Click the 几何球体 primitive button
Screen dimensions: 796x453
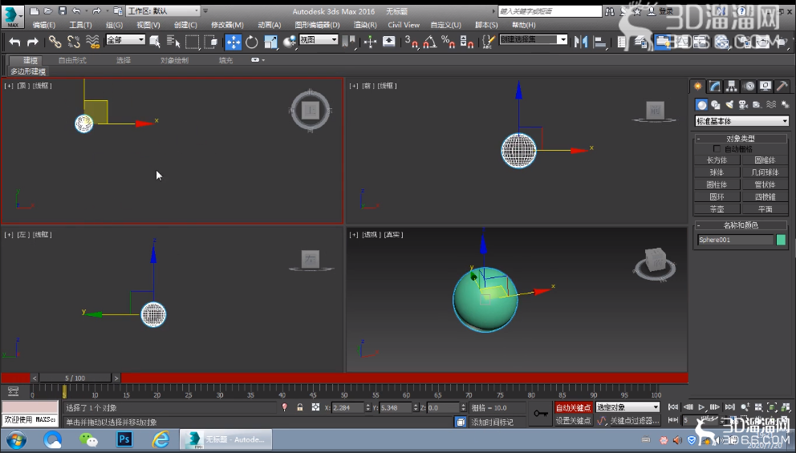coord(765,172)
